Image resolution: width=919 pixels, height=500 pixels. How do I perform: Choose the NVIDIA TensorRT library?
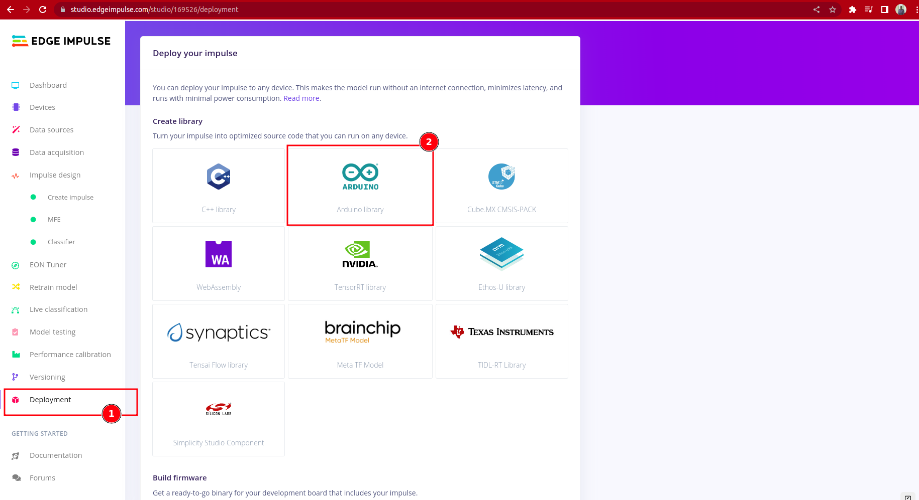coord(360,263)
